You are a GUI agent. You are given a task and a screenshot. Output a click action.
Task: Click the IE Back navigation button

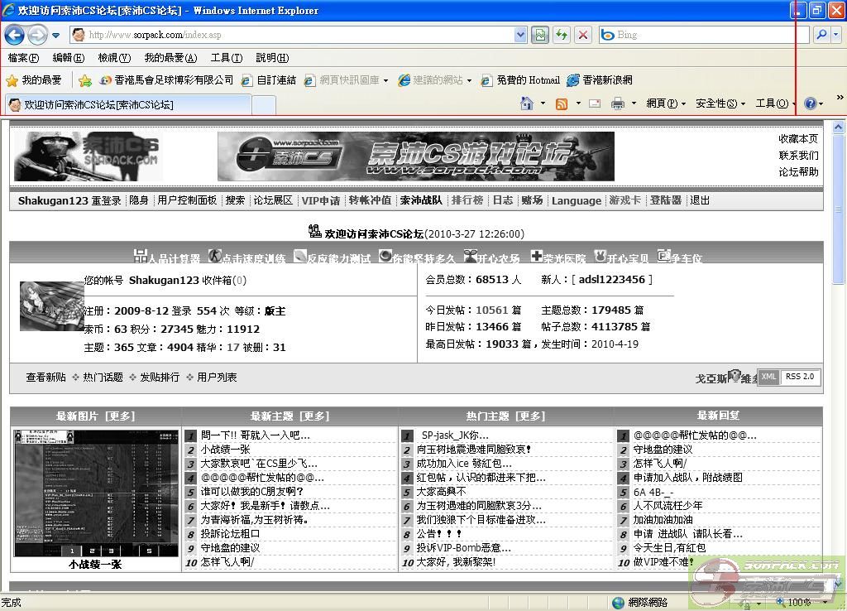(14, 35)
